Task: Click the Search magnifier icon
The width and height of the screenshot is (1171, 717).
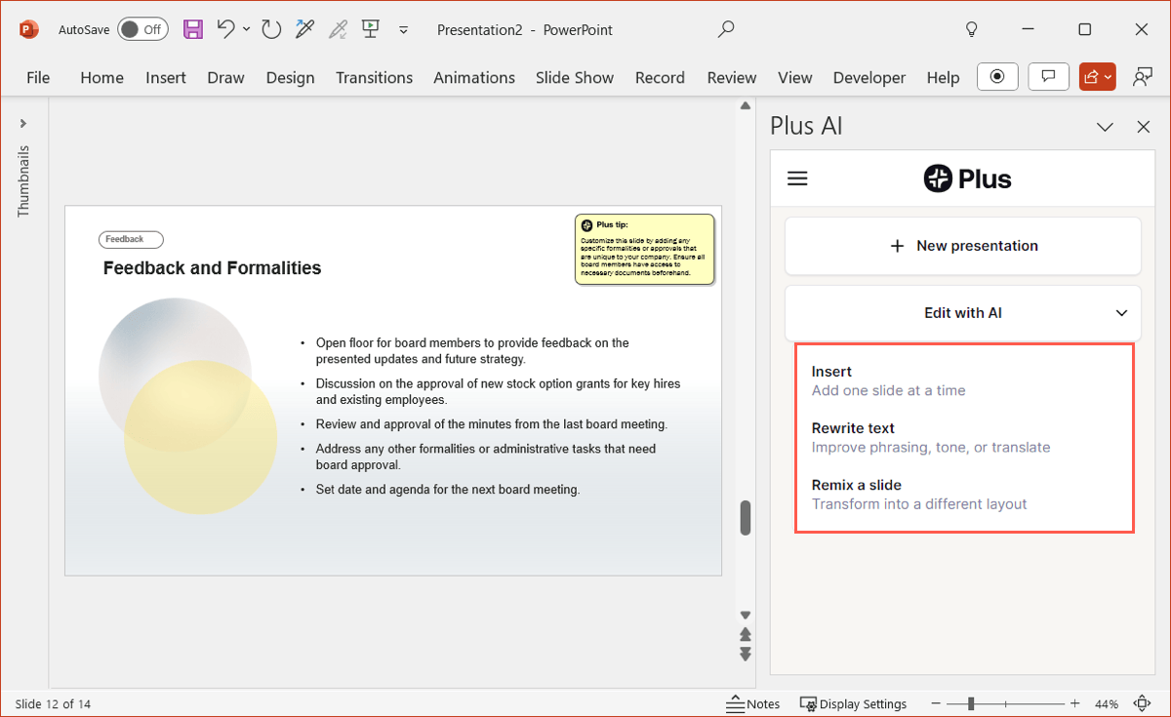Action: point(726,29)
